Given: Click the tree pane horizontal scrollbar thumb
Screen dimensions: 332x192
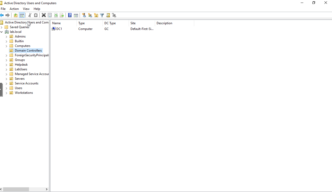Looking at the screenshot, I should click(x=16, y=189).
